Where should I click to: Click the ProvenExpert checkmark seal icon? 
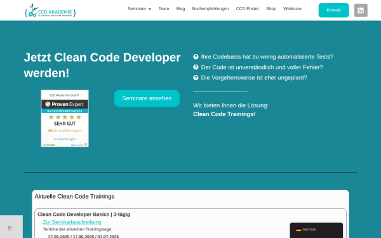click(48, 104)
